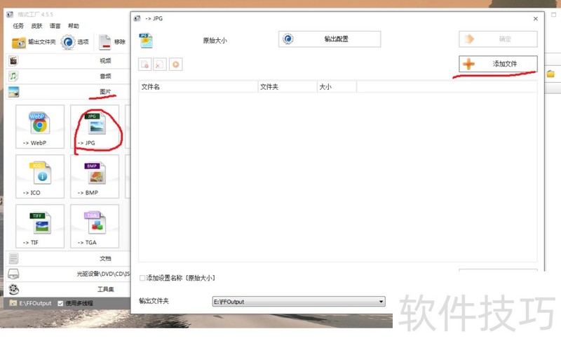Sort the list by 文件名 column
The image size is (561, 355).
point(198,87)
